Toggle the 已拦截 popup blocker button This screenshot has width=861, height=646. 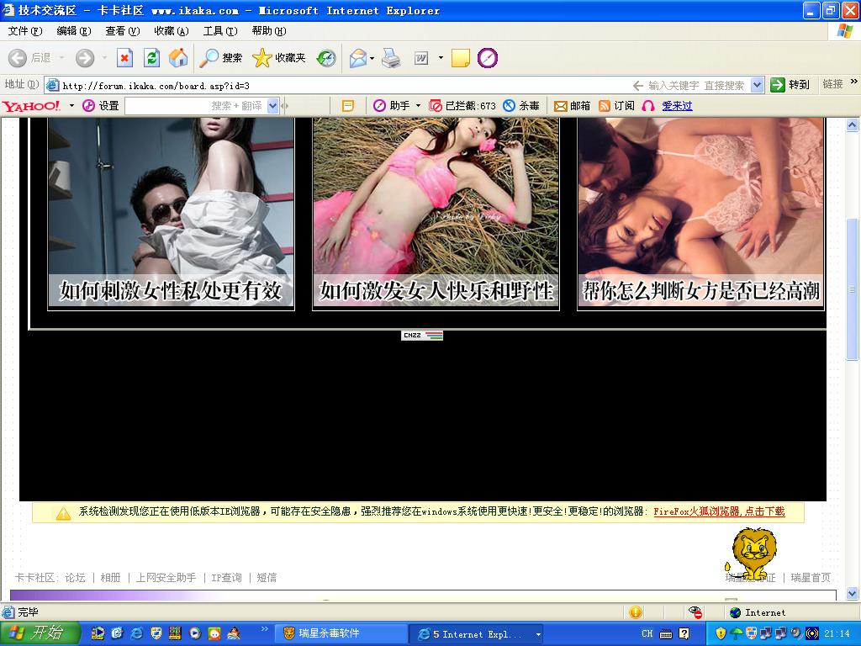click(462, 106)
